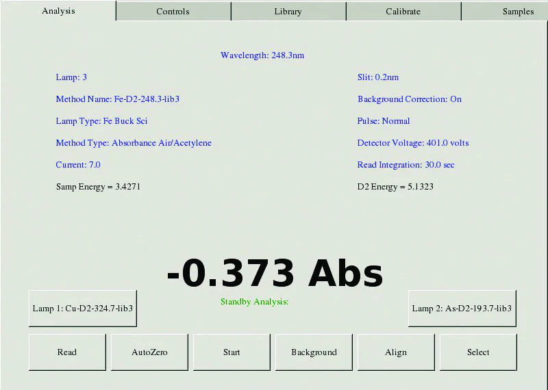
Task: Click Background Correction: On text
Action: click(x=410, y=99)
